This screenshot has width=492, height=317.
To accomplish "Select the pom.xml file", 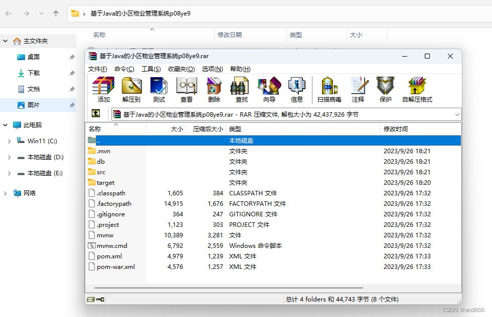I will point(273,256).
